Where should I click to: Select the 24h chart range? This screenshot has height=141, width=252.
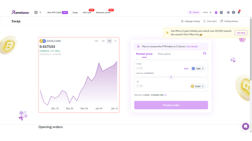pyautogui.click(x=96, y=41)
